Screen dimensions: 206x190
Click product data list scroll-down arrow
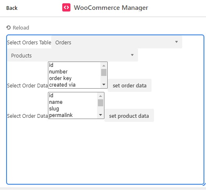pos(100,115)
